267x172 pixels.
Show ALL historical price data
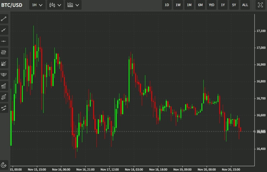(x=245, y=5)
